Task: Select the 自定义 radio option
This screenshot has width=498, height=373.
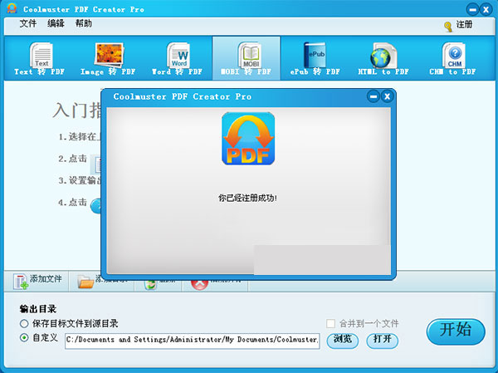Action: click(x=24, y=338)
